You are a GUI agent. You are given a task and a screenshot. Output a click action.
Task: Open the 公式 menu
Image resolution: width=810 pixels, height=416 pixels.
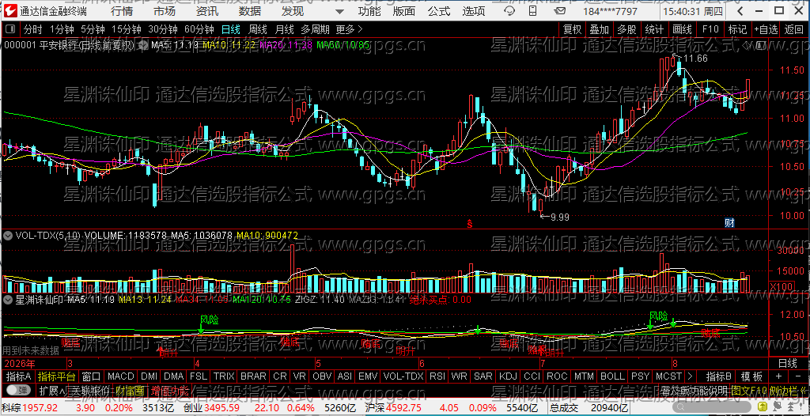coord(438,11)
